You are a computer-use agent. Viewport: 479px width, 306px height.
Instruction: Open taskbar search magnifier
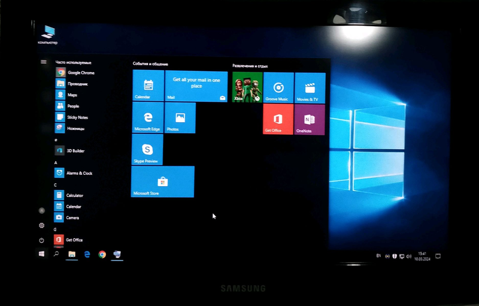click(x=56, y=254)
